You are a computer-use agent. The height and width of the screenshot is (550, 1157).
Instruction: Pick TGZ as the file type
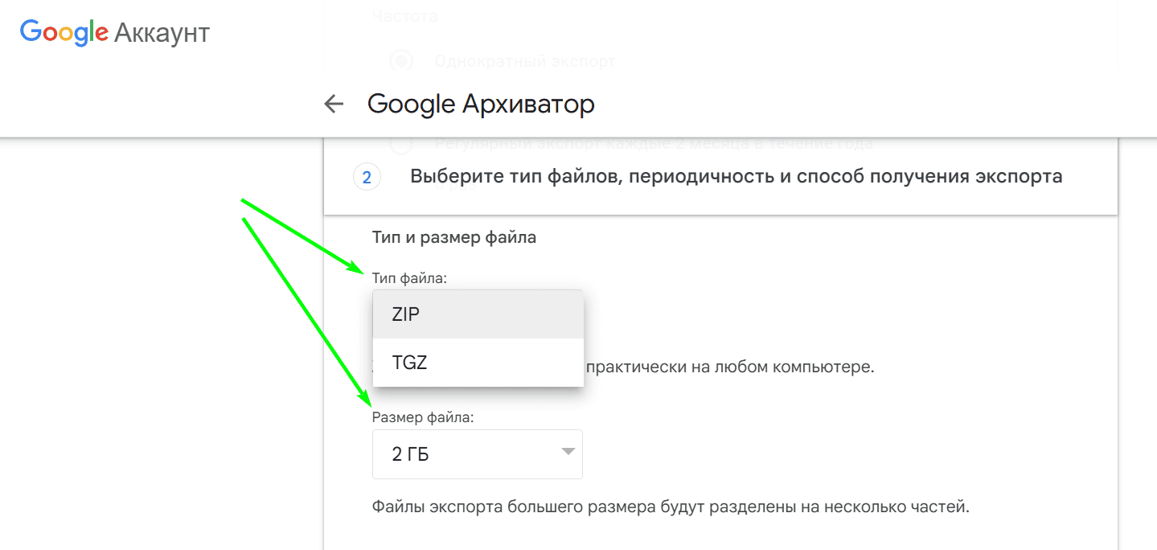(478, 363)
